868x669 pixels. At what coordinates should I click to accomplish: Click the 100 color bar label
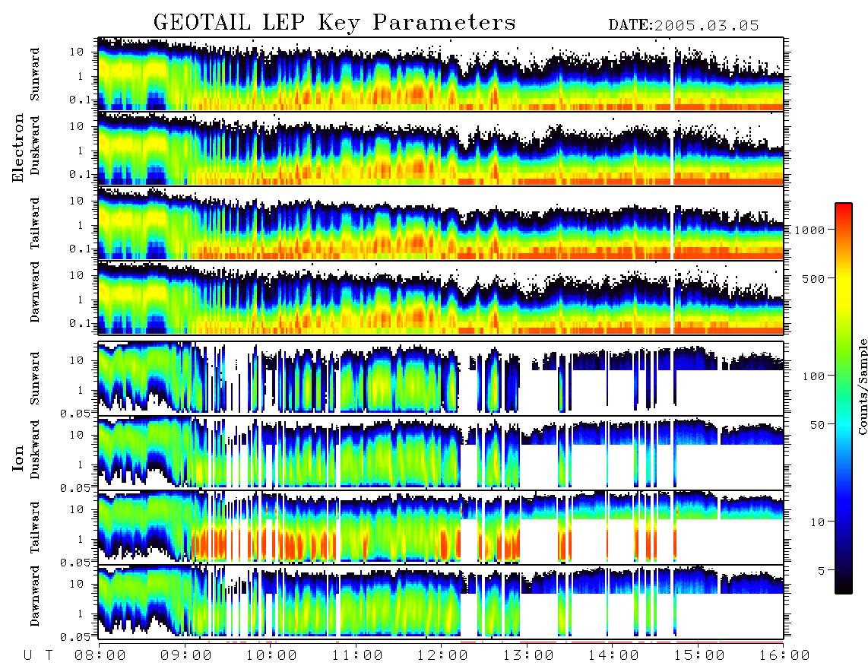[813, 376]
